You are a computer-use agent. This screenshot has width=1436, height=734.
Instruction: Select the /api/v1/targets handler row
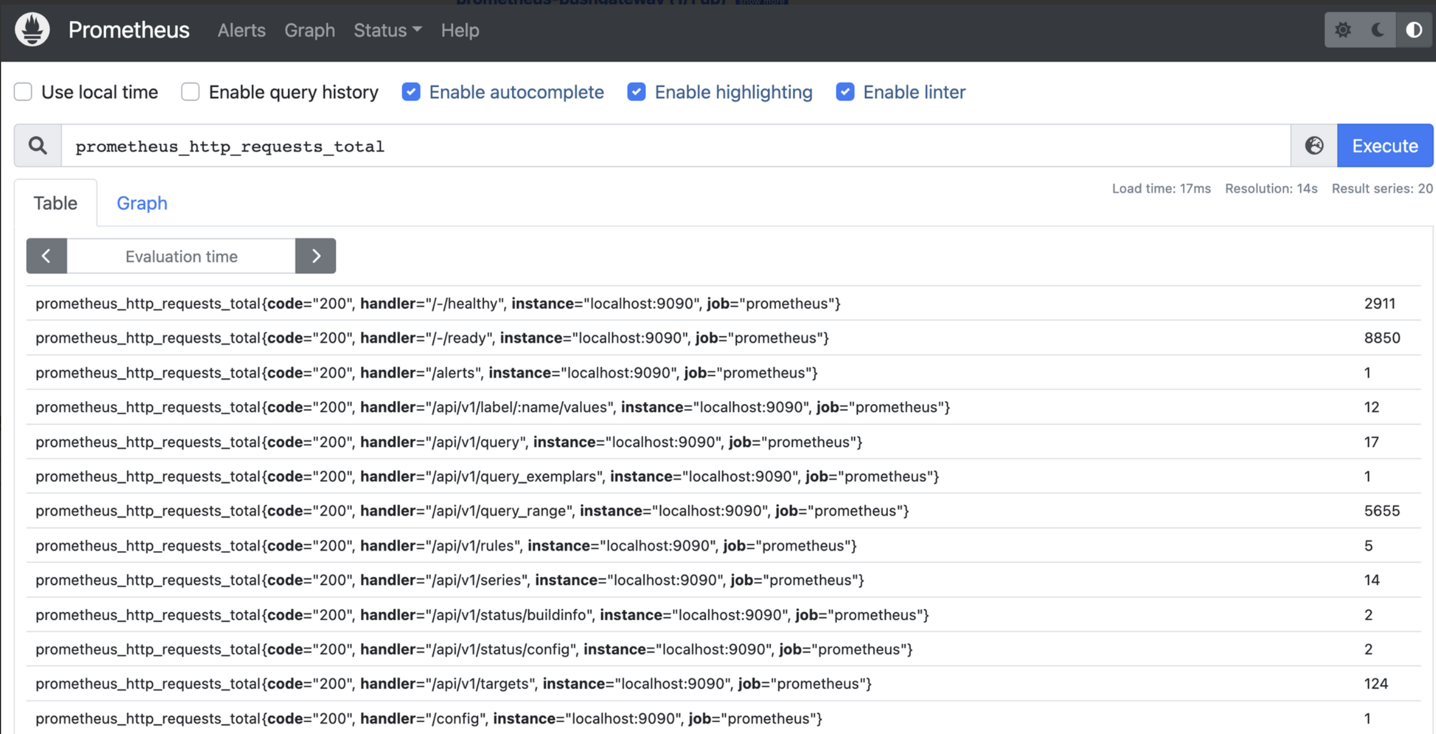click(724, 684)
